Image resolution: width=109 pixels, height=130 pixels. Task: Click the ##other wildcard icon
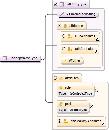(65, 60)
